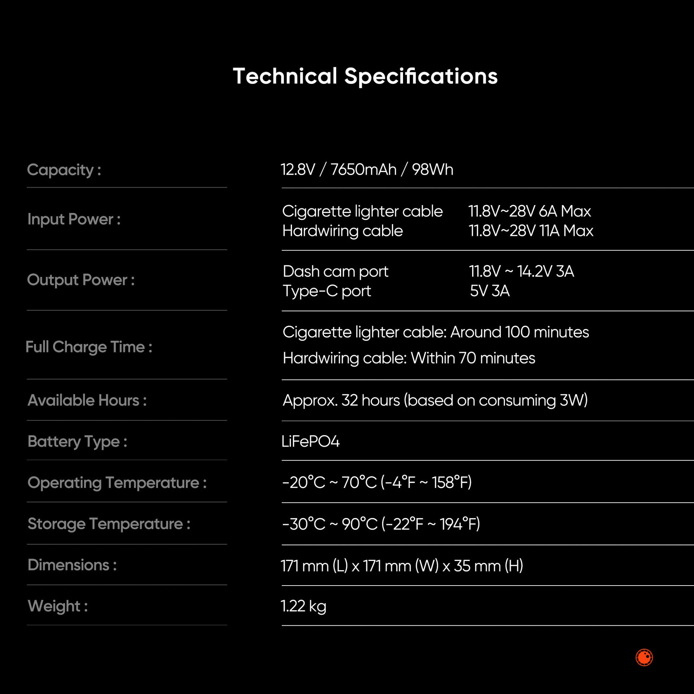Click the Within 70 minutes line
The height and width of the screenshot is (694, 694).
[x=409, y=358]
